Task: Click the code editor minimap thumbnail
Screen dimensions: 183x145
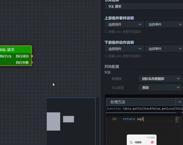Action: coord(177,119)
